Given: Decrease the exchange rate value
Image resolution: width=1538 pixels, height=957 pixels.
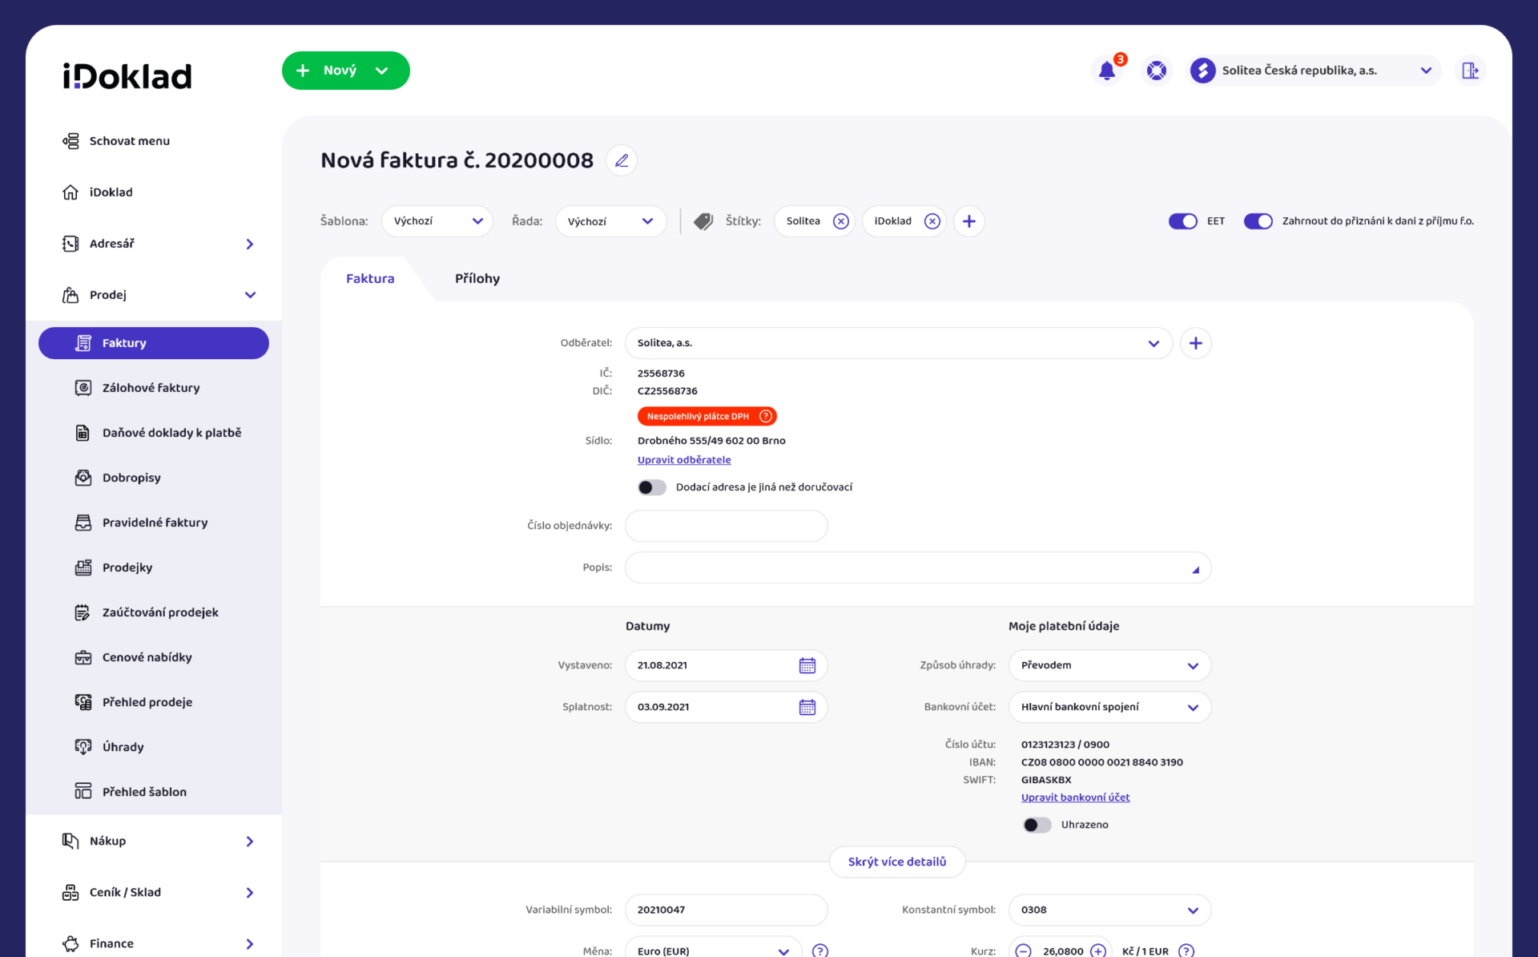Looking at the screenshot, I should point(1023,951).
